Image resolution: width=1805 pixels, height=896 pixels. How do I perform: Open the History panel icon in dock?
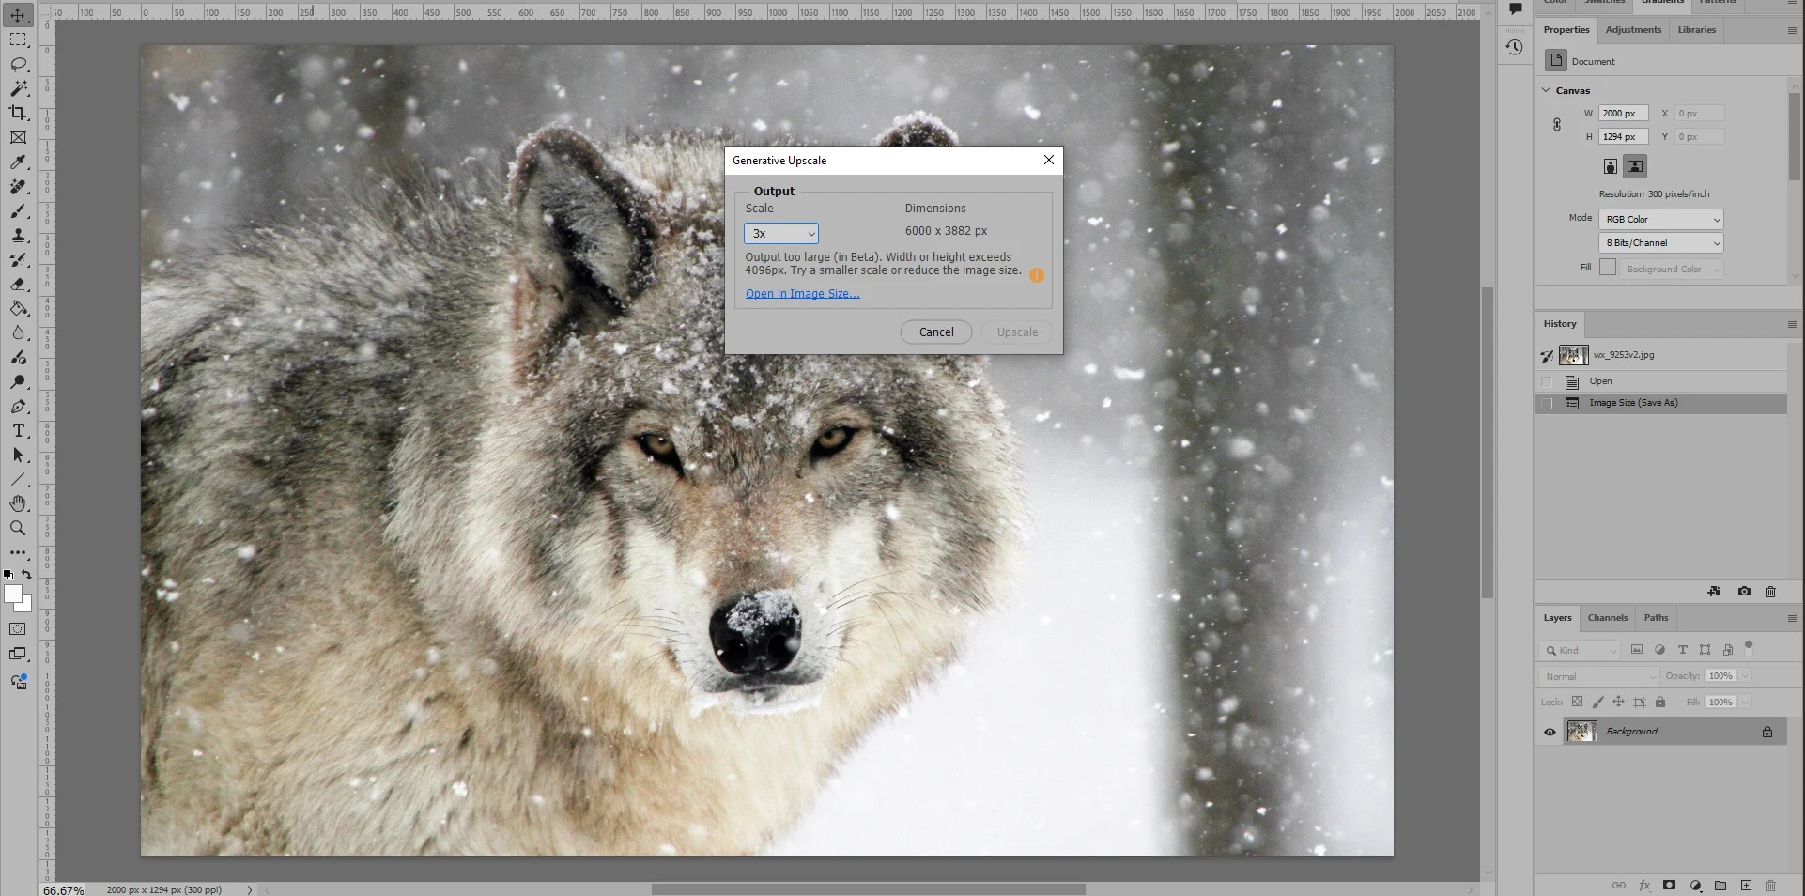1514,47
